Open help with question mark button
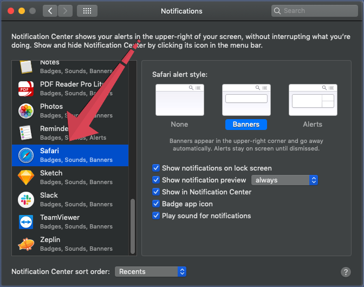364x287 pixels. pos(346,272)
